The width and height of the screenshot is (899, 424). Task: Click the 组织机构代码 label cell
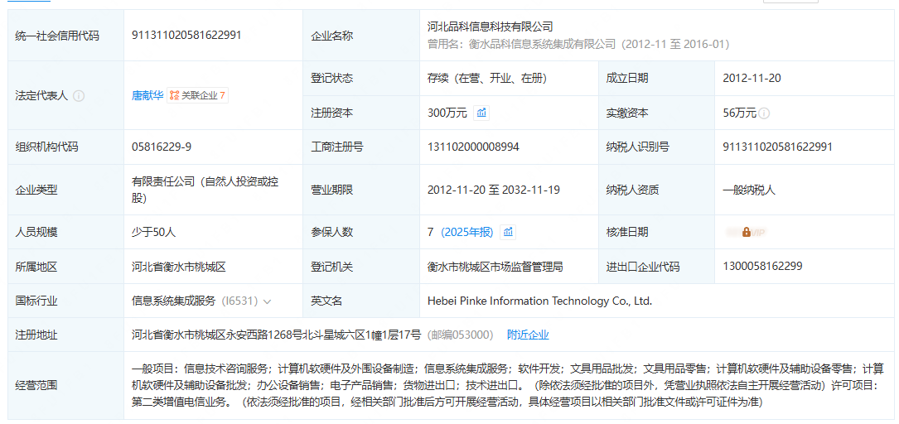(66, 147)
